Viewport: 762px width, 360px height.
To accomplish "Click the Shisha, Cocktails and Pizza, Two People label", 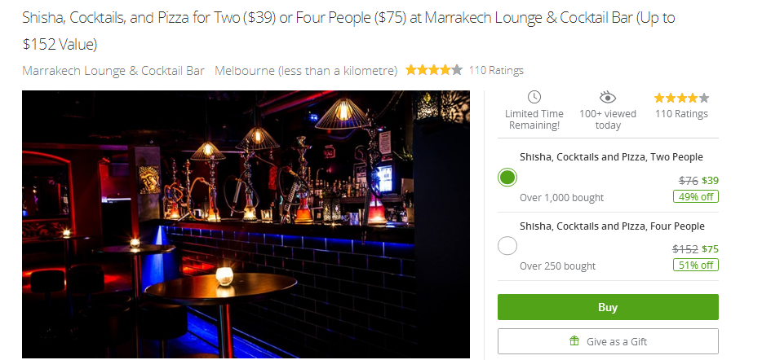I will (x=611, y=157).
